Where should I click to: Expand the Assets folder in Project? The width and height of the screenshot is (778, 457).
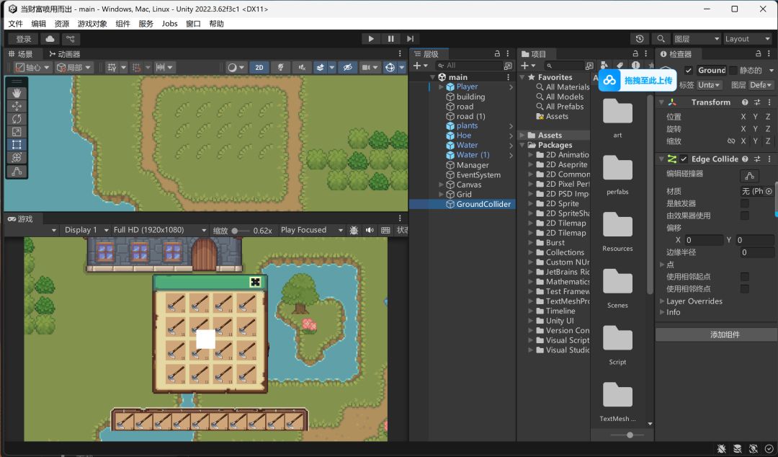point(522,135)
